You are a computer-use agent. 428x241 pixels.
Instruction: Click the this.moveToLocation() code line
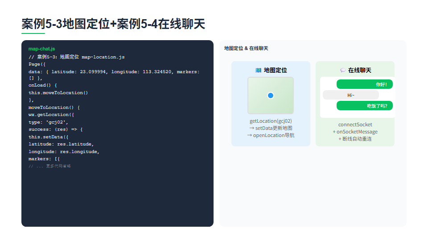[x=58, y=93]
